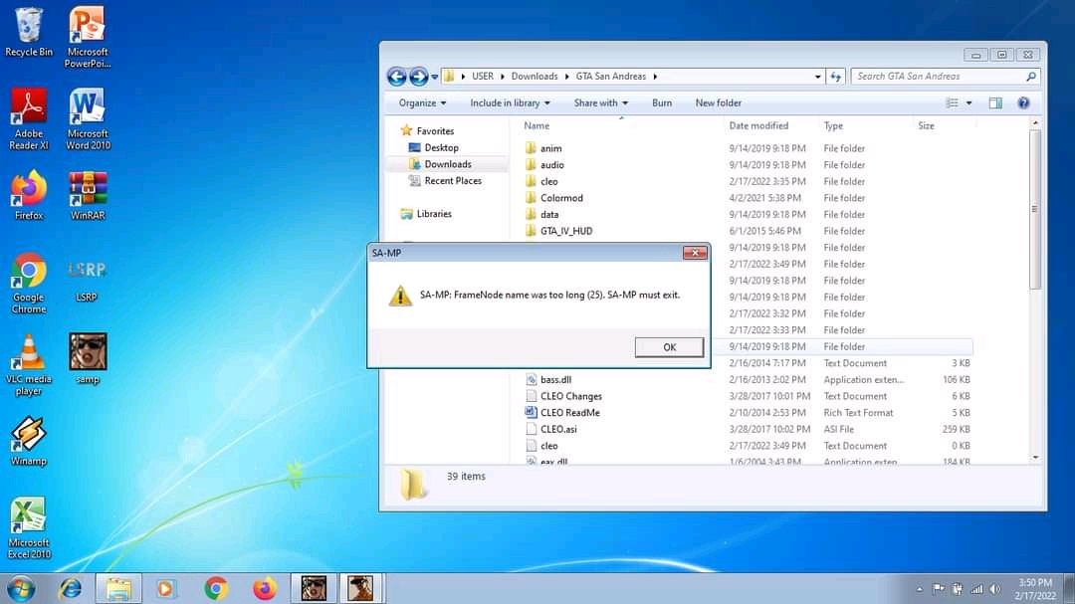Open Explorer help question mark icon
This screenshot has height=604, width=1075.
click(1023, 102)
